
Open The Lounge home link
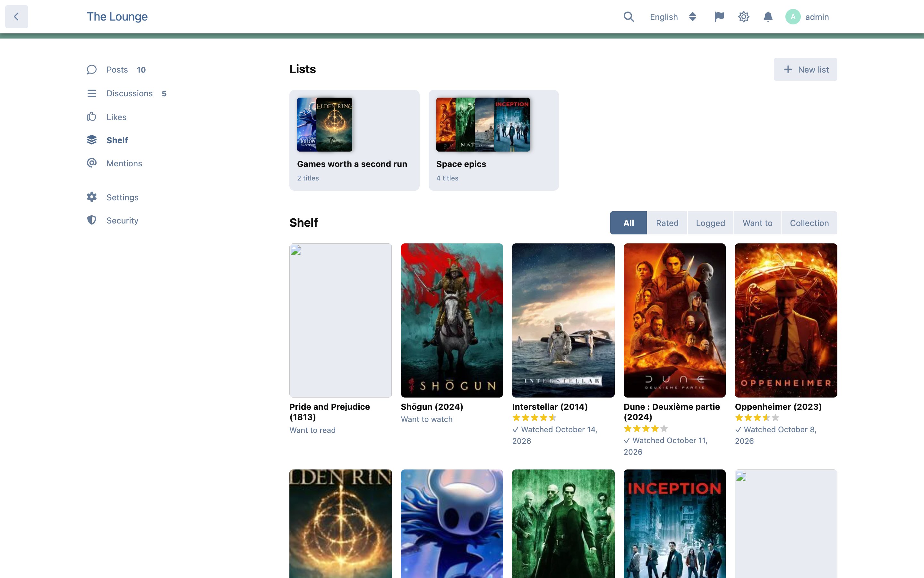(117, 16)
